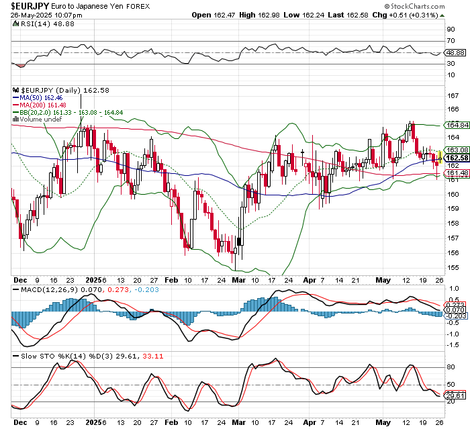This screenshot has width=470, height=429.
Task: Click the volume bars icon before Volume undef
Action: [x=15, y=119]
